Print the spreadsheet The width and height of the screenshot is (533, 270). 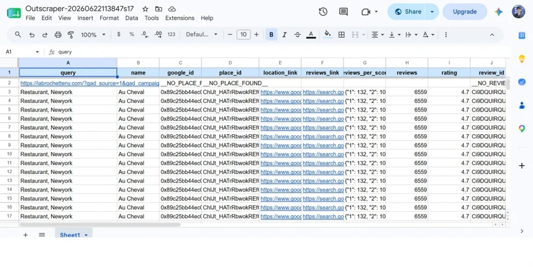pyautogui.click(x=58, y=35)
